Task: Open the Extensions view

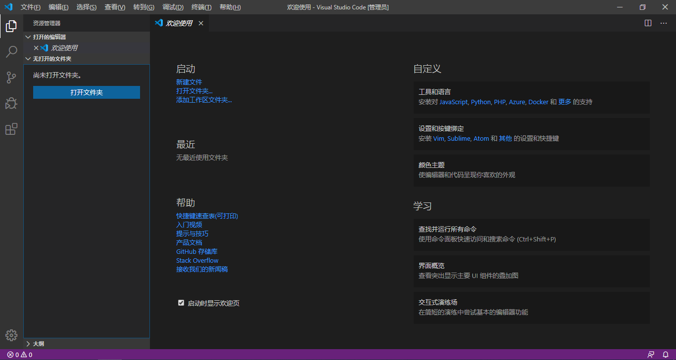Action: click(11, 129)
